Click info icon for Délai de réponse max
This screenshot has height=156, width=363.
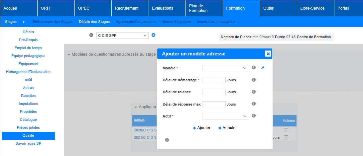coord(254,104)
